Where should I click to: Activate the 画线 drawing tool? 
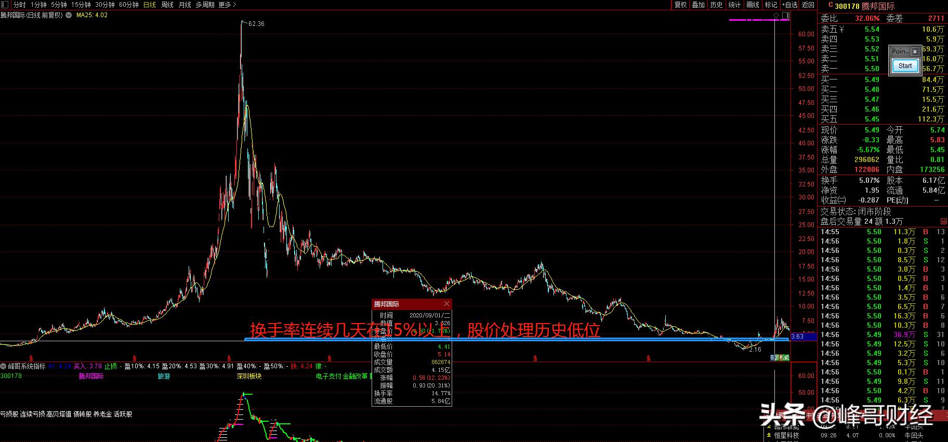click(753, 5)
